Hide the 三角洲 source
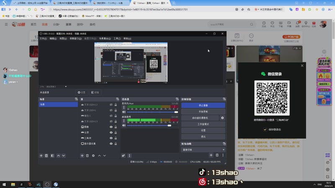 click(111, 138)
